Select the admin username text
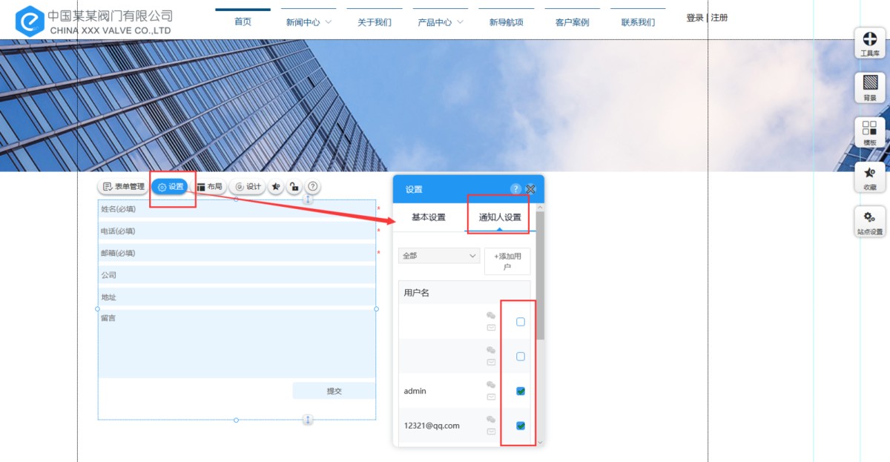The width and height of the screenshot is (890, 462). coord(415,391)
